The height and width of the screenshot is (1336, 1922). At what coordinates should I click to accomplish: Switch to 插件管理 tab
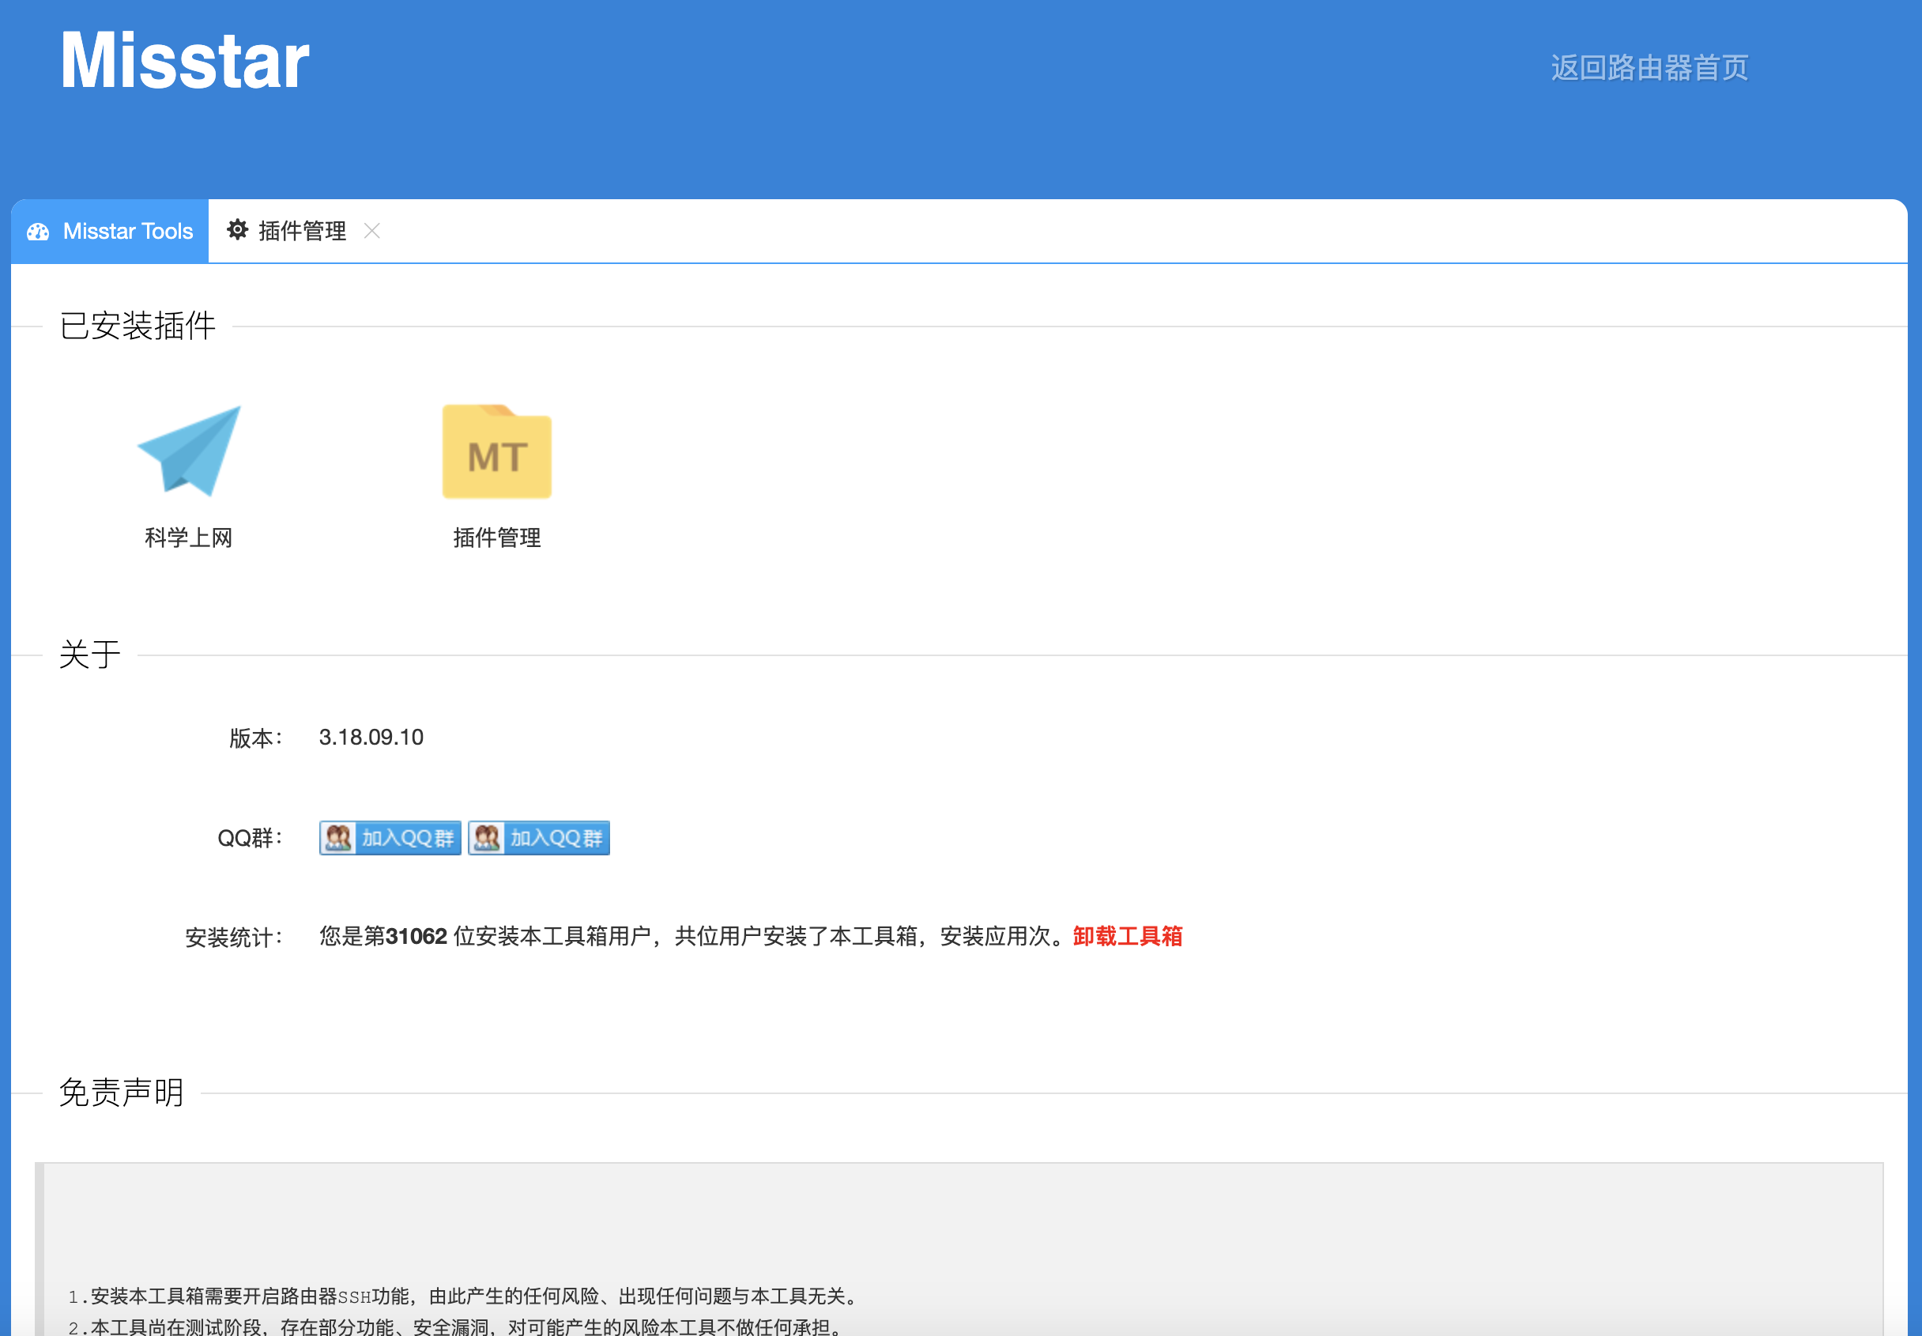click(x=301, y=231)
